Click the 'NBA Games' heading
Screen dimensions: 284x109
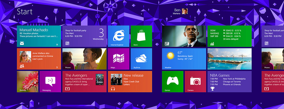click(x=220, y=75)
